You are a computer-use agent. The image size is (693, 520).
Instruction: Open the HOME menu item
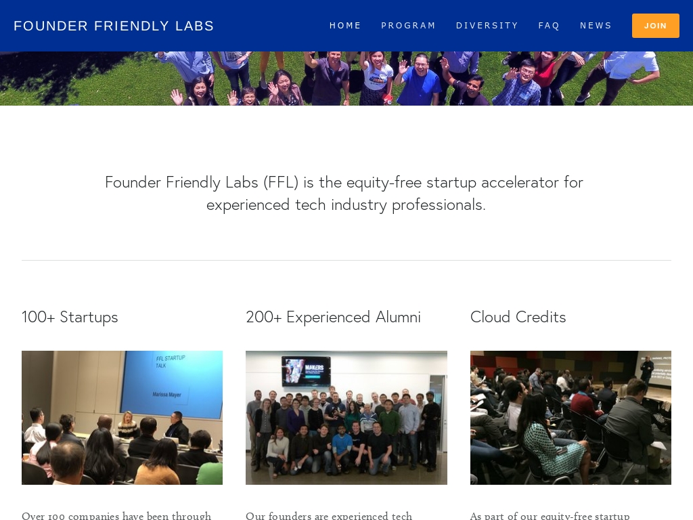(345, 26)
